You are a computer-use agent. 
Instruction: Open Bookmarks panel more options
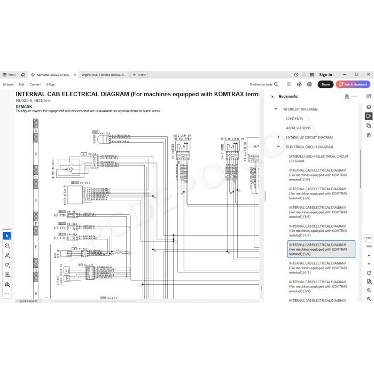coord(355,97)
